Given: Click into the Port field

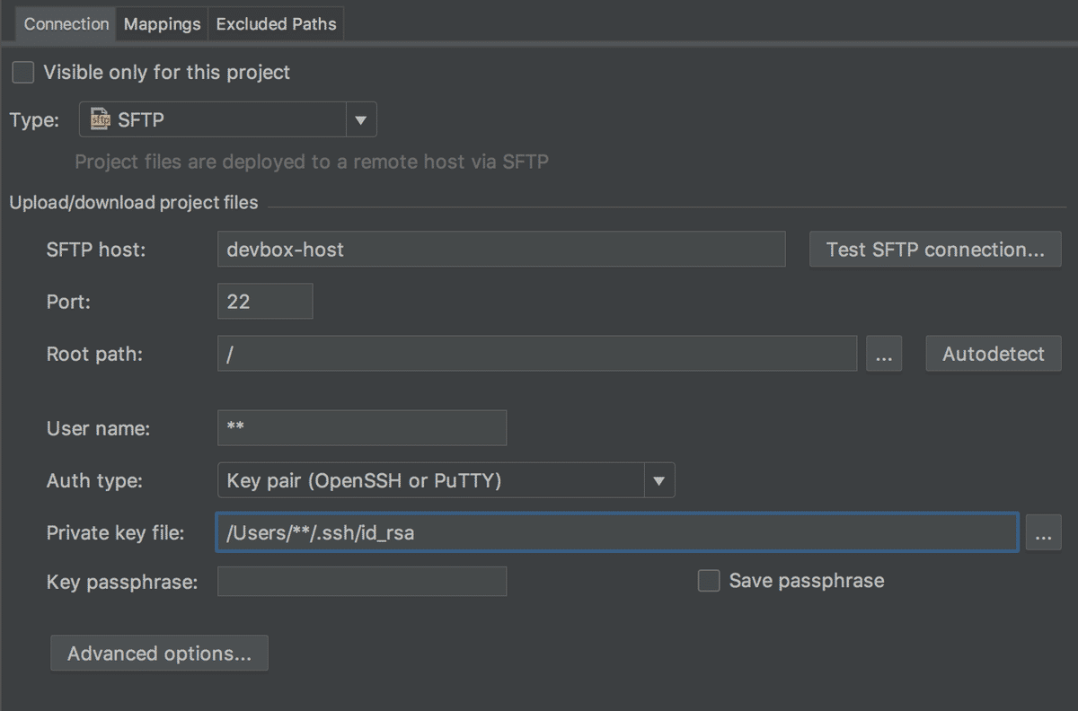Looking at the screenshot, I should click(x=265, y=302).
